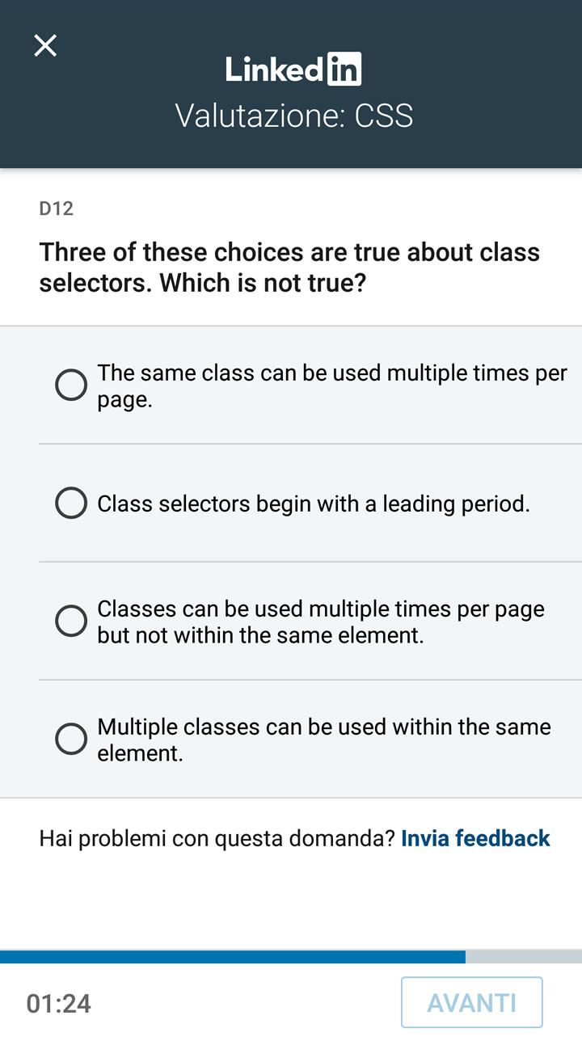The width and height of the screenshot is (582, 1041).
Task: Click the 'Hai problemi con questa domanda?' text
Action: click(x=217, y=838)
